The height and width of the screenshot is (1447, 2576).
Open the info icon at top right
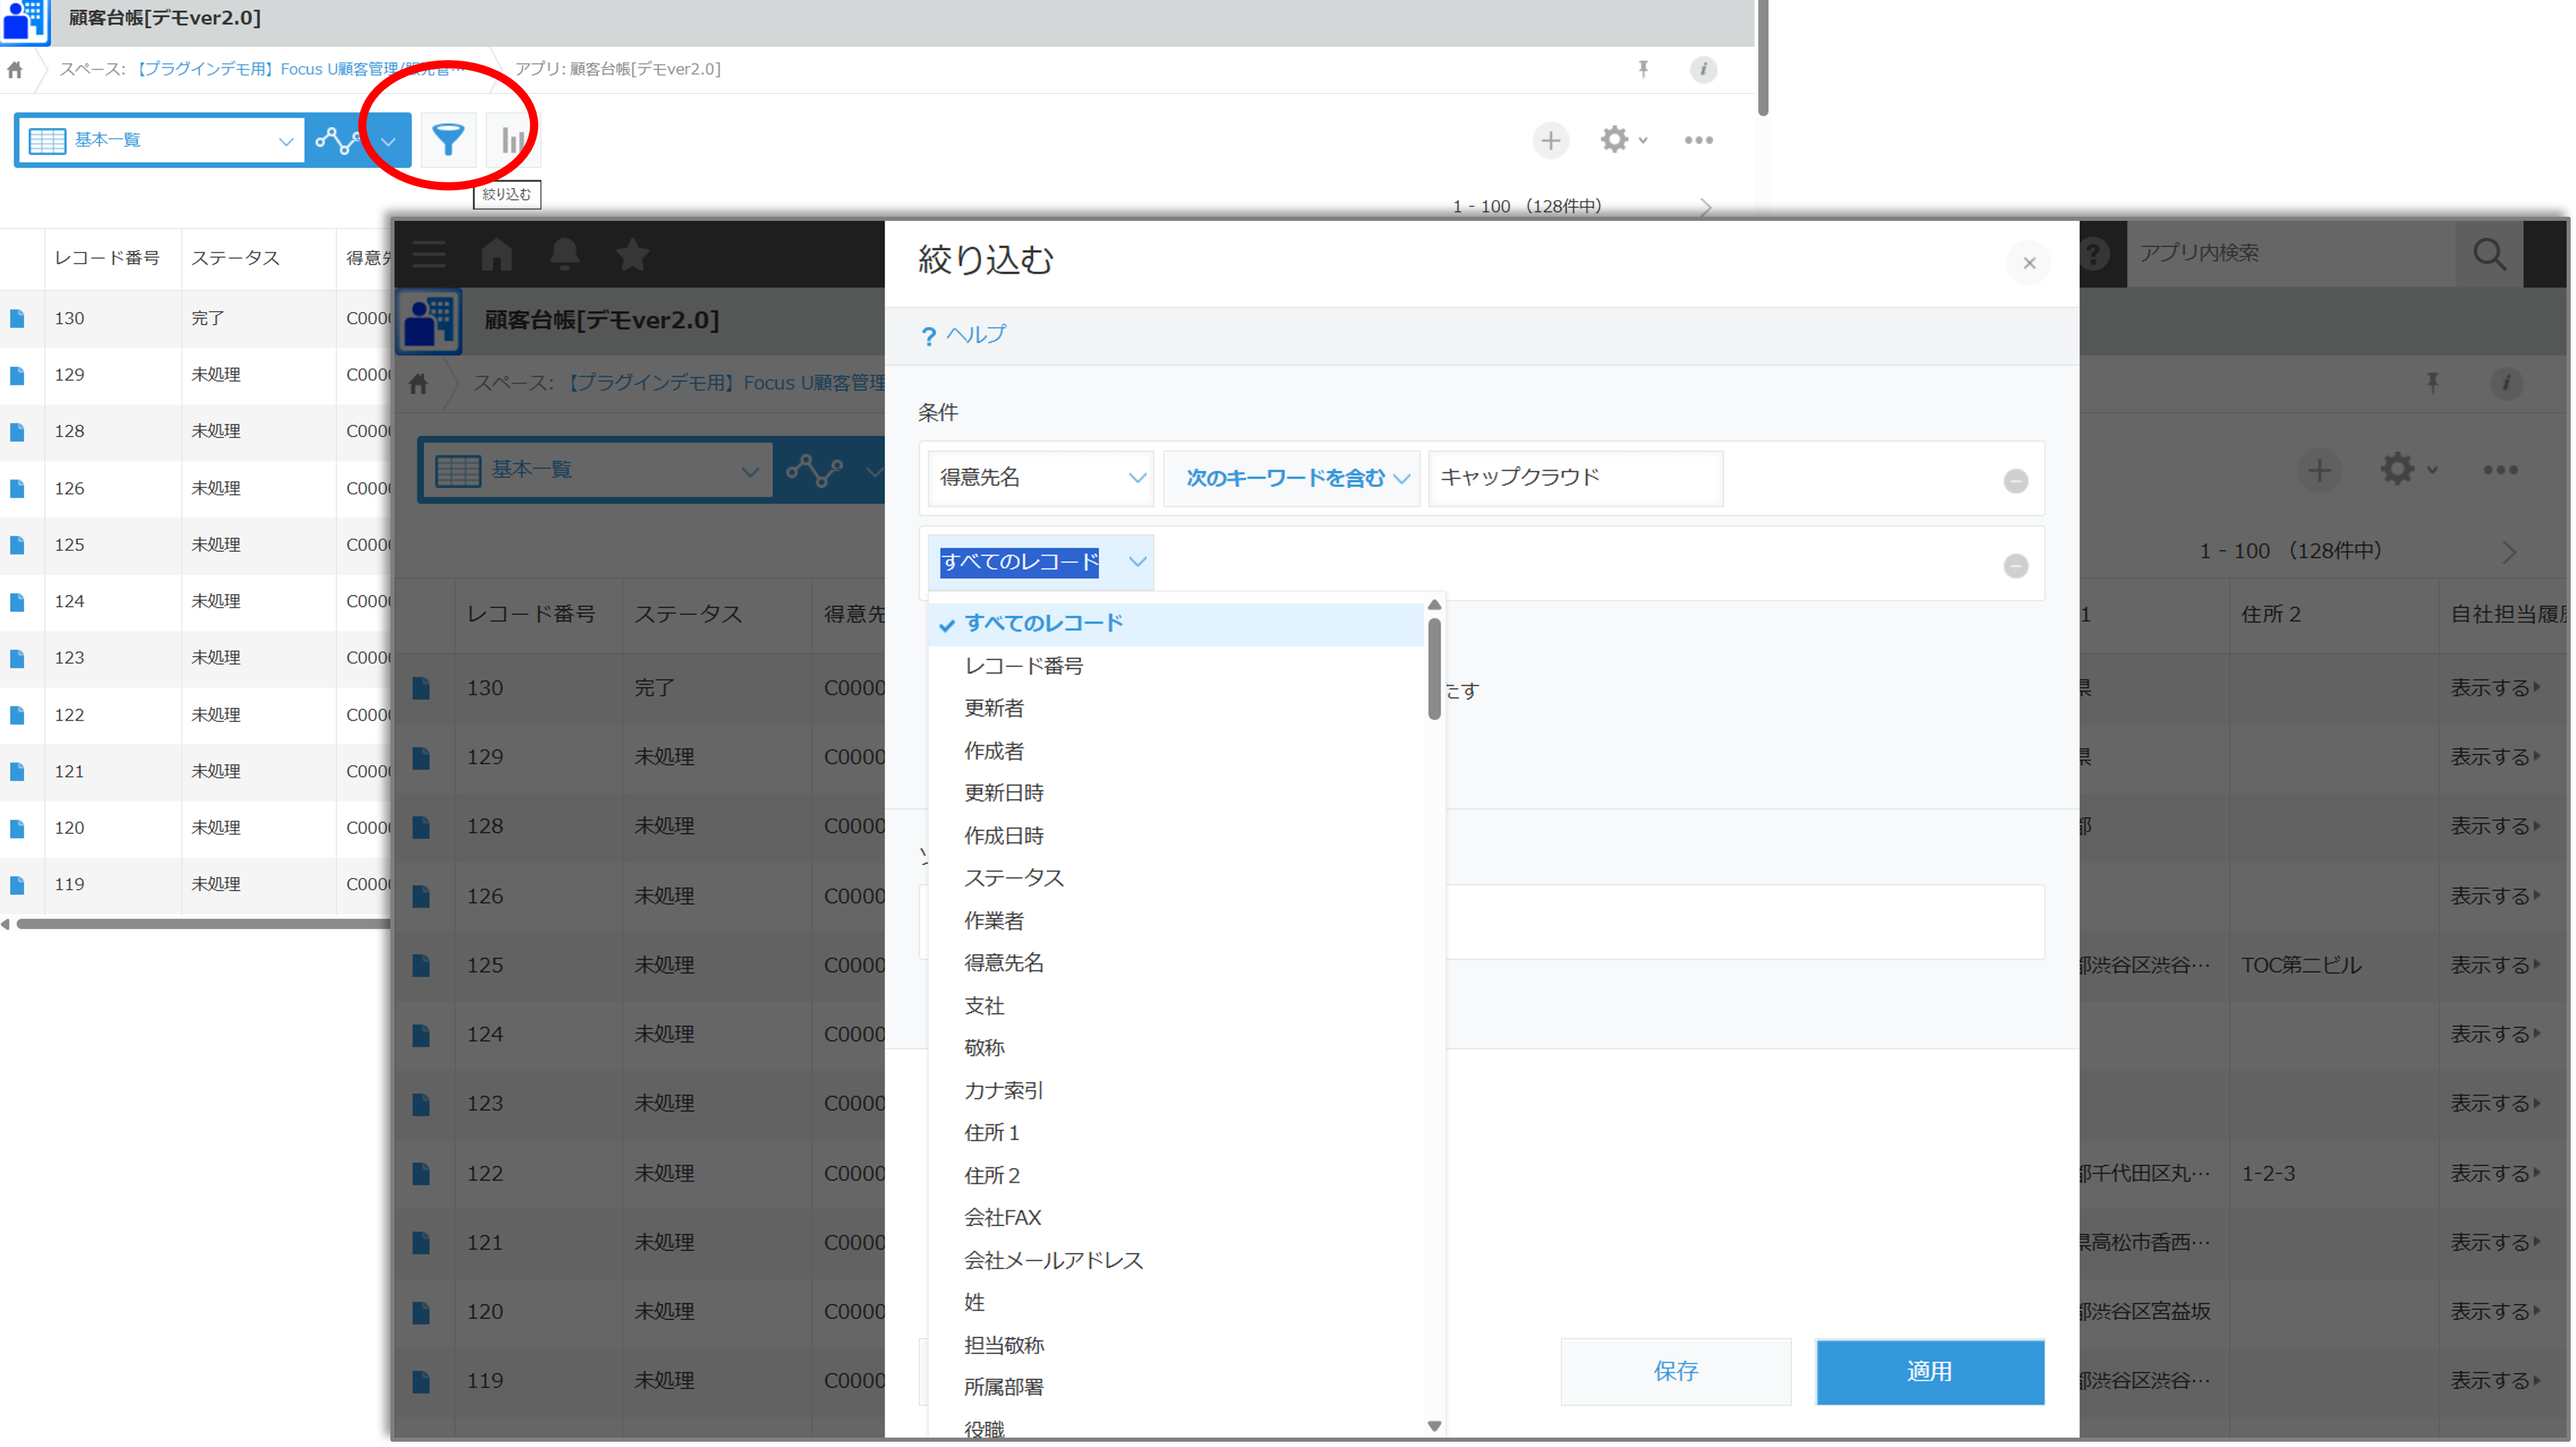pyautogui.click(x=1703, y=69)
